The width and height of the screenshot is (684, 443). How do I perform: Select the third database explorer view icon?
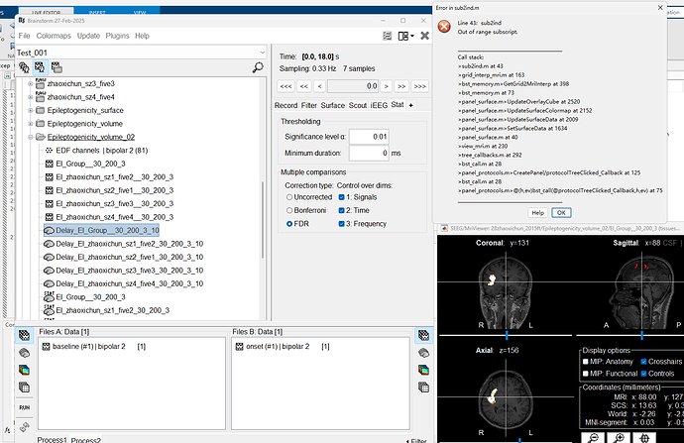[57, 67]
